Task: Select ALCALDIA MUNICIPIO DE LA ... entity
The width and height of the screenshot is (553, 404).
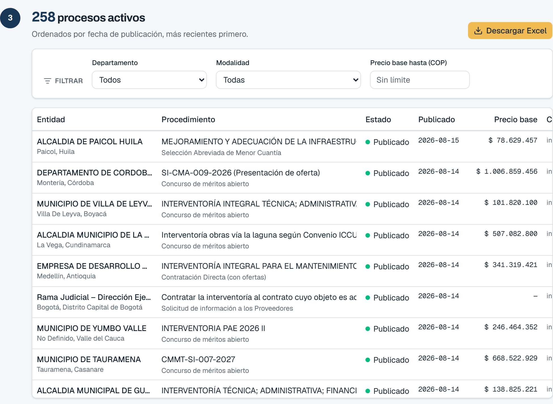Action: (93, 235)
